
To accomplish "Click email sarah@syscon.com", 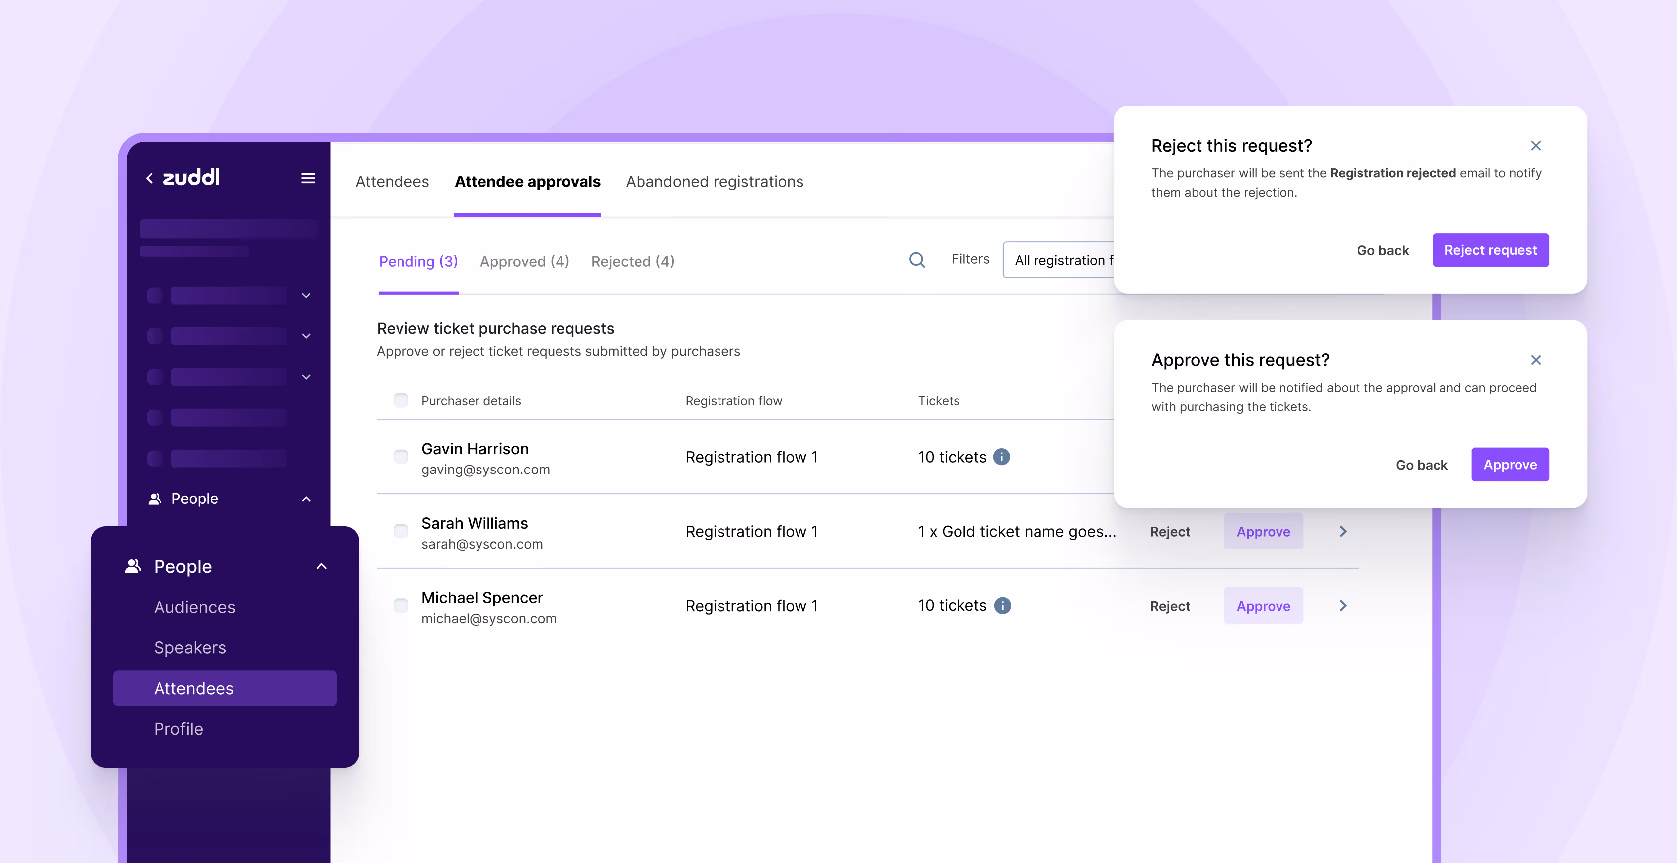I will pos(481,544).
